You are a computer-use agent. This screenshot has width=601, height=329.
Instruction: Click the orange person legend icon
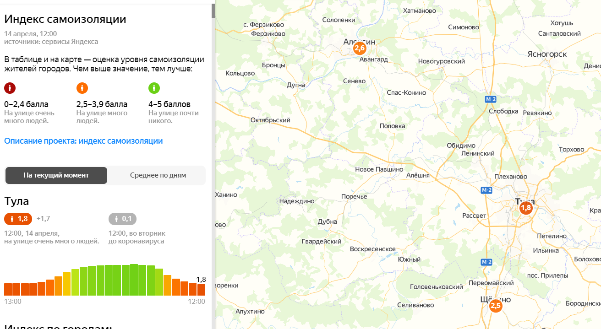point(82,88)
